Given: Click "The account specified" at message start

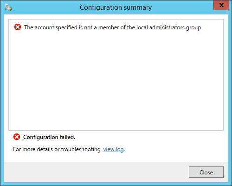Looking at the screenshot, I should pos(51,27).
